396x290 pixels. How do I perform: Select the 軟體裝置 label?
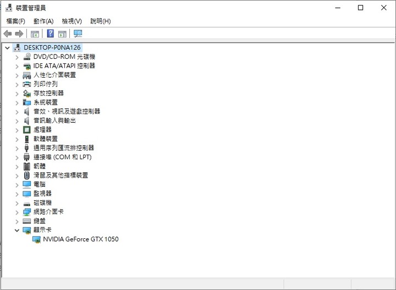pyautogui.click(x=46, y=139)
